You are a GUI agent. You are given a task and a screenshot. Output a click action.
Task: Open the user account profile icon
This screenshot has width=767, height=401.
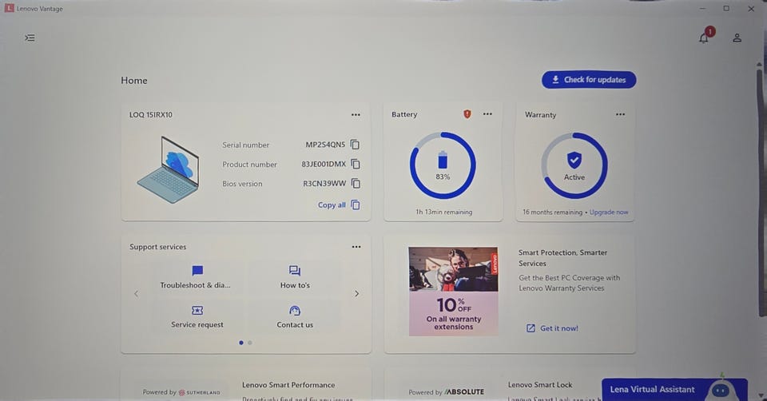click(x=737, y=38)
